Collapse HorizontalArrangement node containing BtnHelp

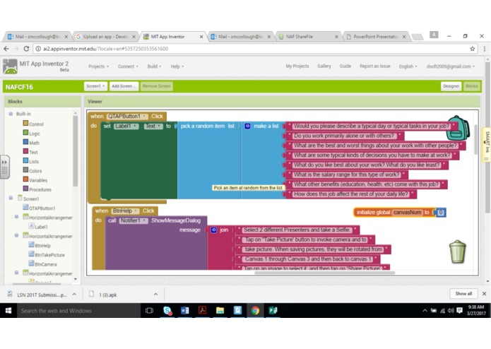coord(16,235)
